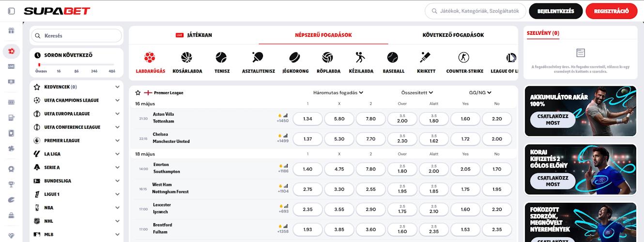Image resolution: width=644 pixels, height=242 pixels.
Task: Open the trophy icon in left rail
Action: [x=11, y=184]
